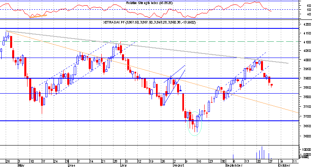Select the 3600 price axis label

click(307, 136)
